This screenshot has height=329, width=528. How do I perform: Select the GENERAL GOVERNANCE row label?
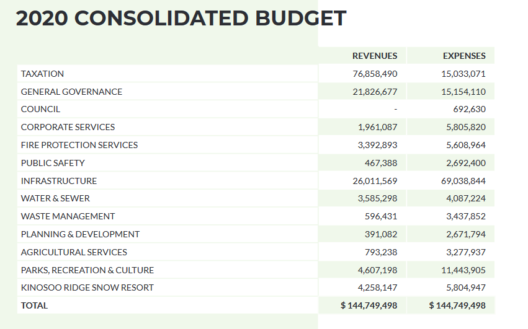point(71,92)
